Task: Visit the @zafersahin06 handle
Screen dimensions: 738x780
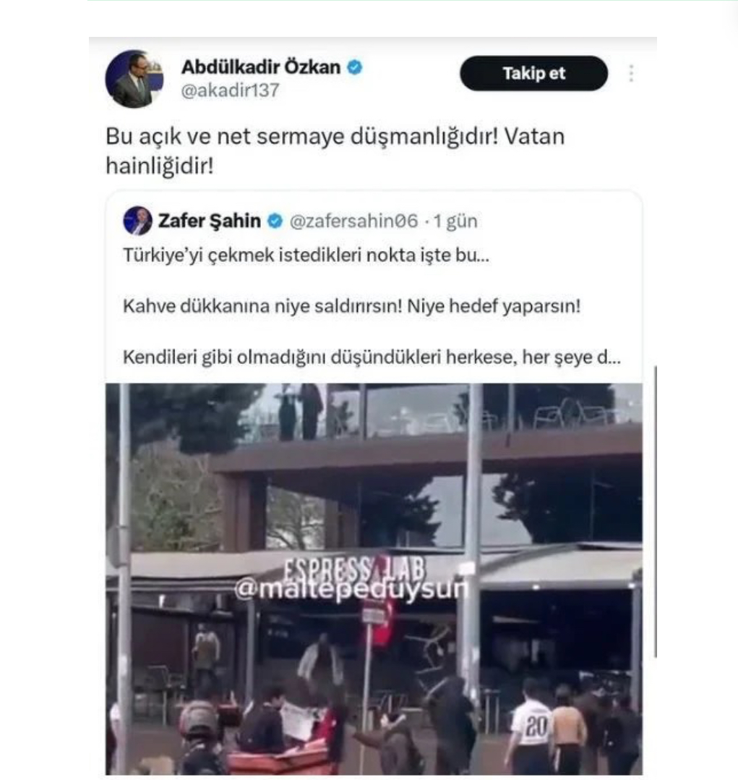Action: 354,221
